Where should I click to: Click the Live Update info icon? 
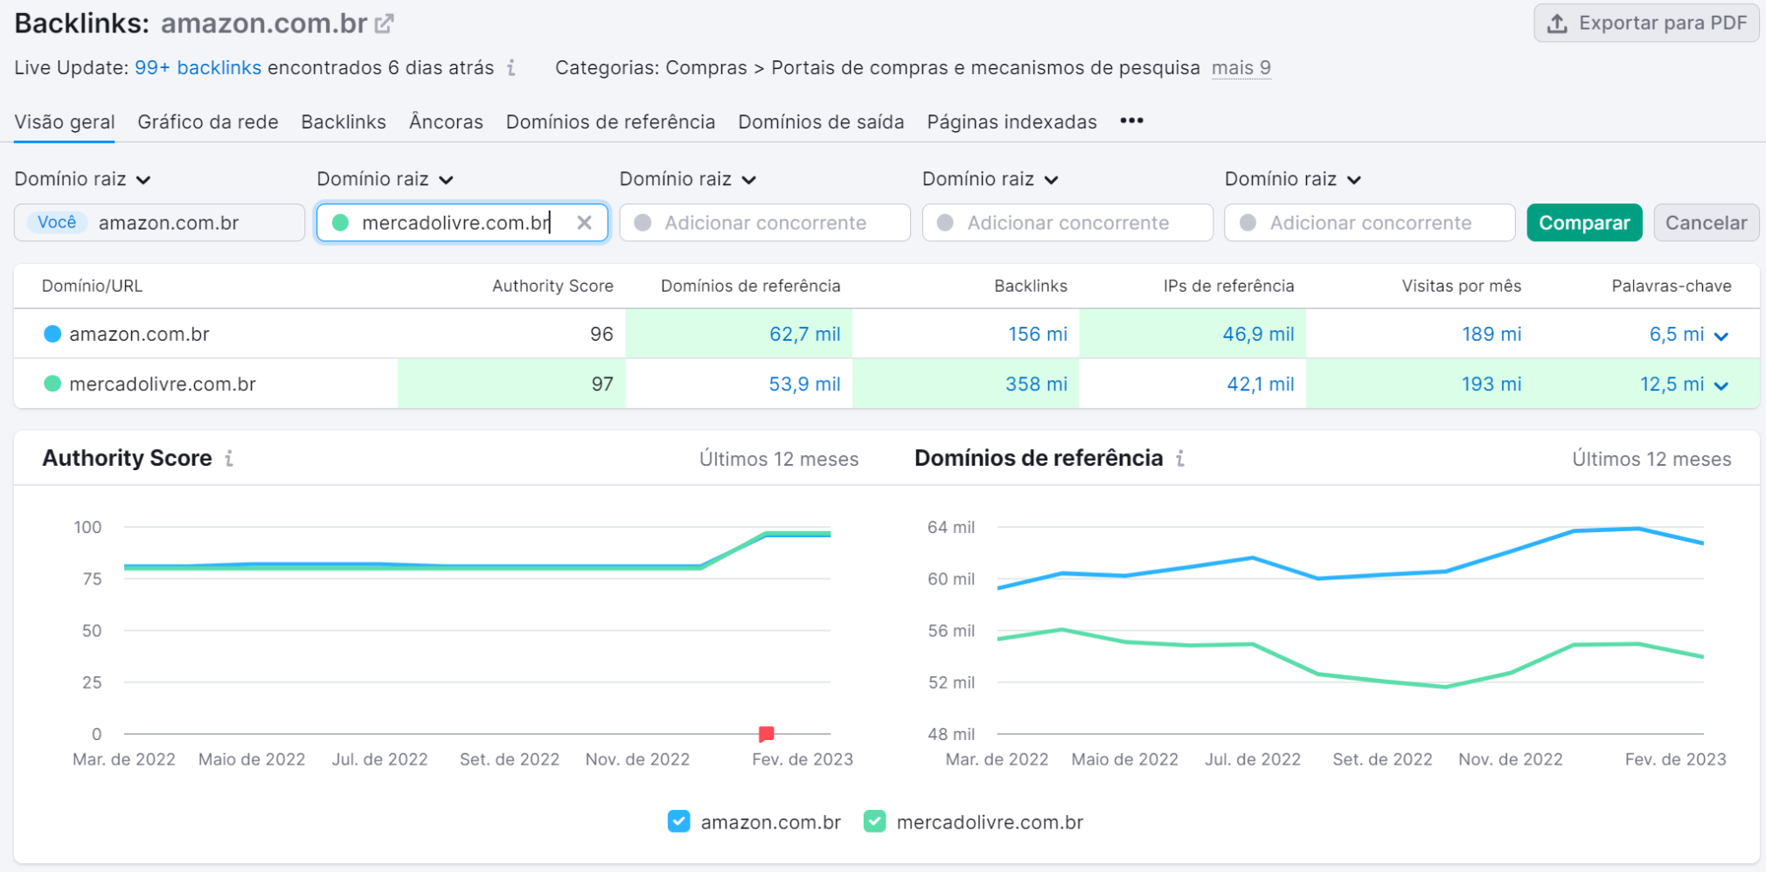511,68
